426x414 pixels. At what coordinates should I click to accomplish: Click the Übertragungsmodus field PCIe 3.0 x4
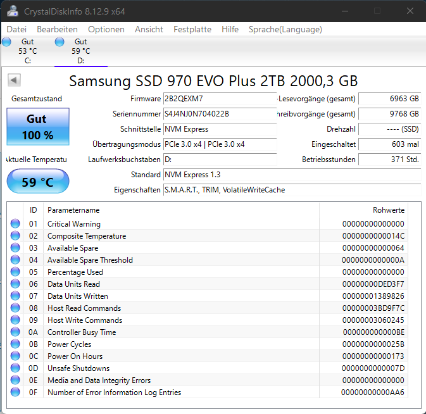[220, 144]
